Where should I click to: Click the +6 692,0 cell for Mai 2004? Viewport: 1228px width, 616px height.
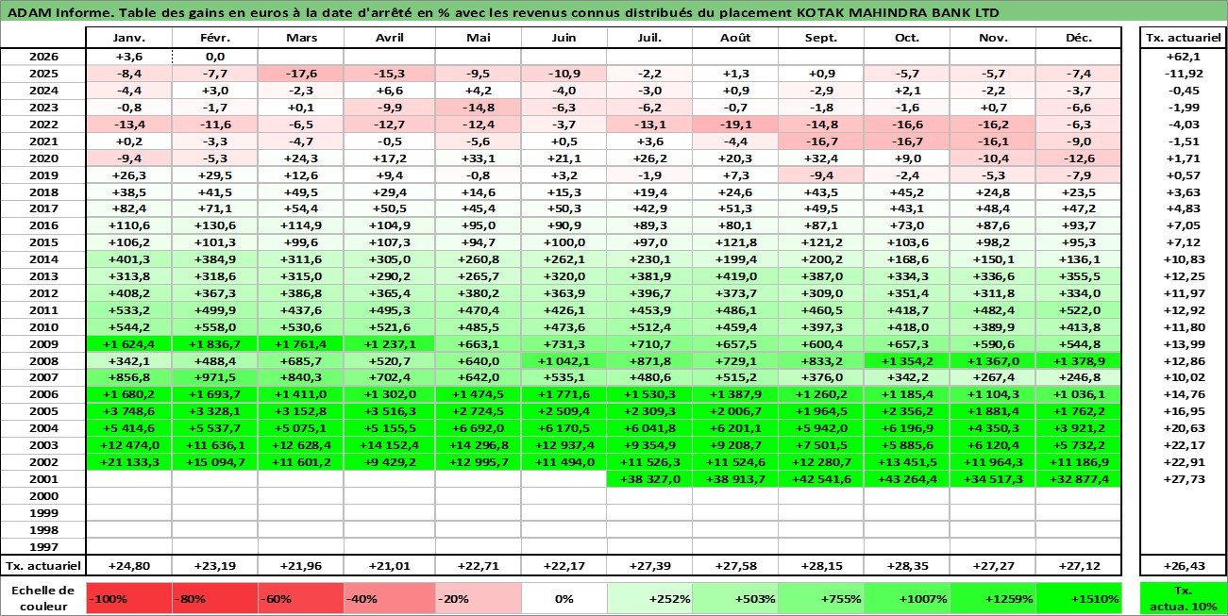479,428
